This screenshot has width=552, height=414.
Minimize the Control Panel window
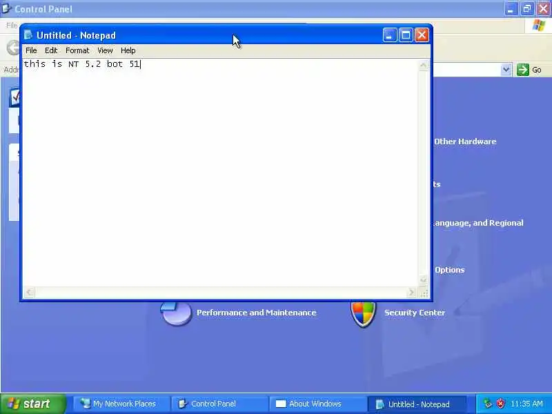[x=511, y=9]
